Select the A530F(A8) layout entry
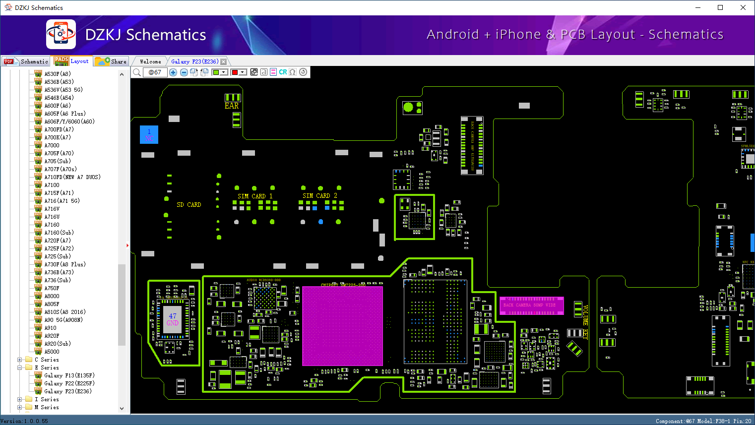 pos(58,74)
